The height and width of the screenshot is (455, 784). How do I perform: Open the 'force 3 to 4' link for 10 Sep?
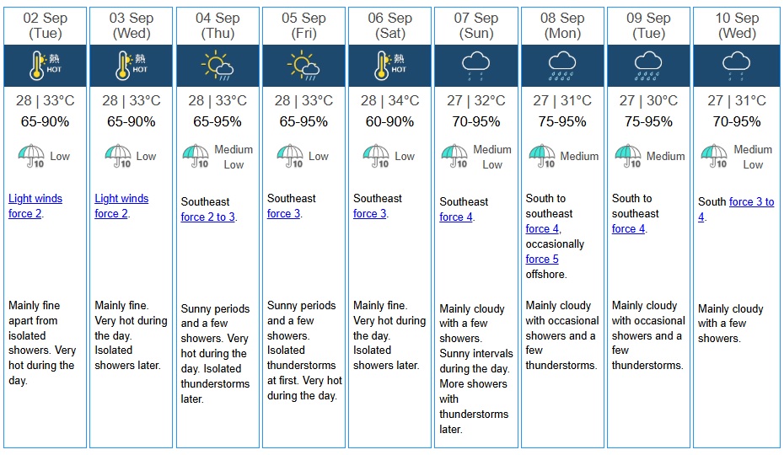(751, 202)
